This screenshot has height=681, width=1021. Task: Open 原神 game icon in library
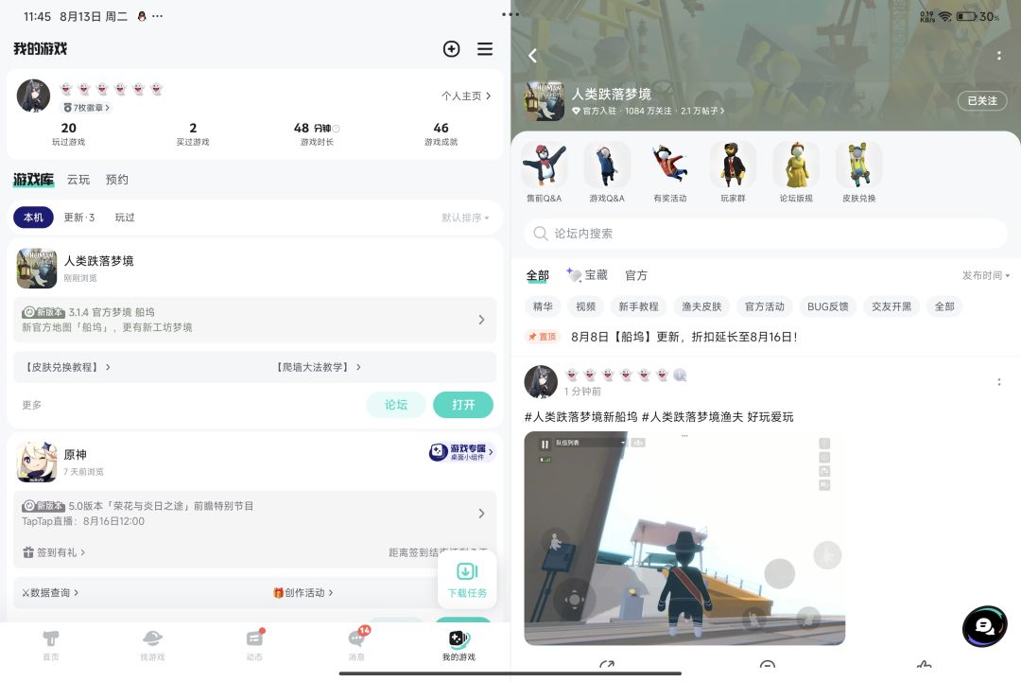click(x=37, y=462)
